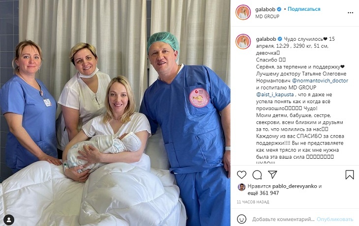The image size is (359, 226).
Task: Open the @normantovich_doctor mention
Action: [320, 81]
